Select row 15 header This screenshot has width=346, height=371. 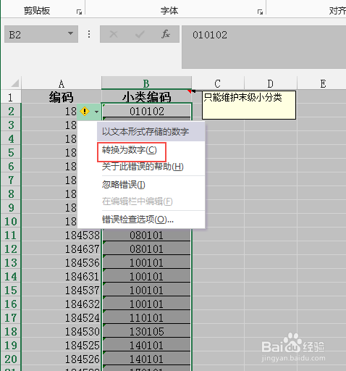pyautogui.click(x=11, y=290)
